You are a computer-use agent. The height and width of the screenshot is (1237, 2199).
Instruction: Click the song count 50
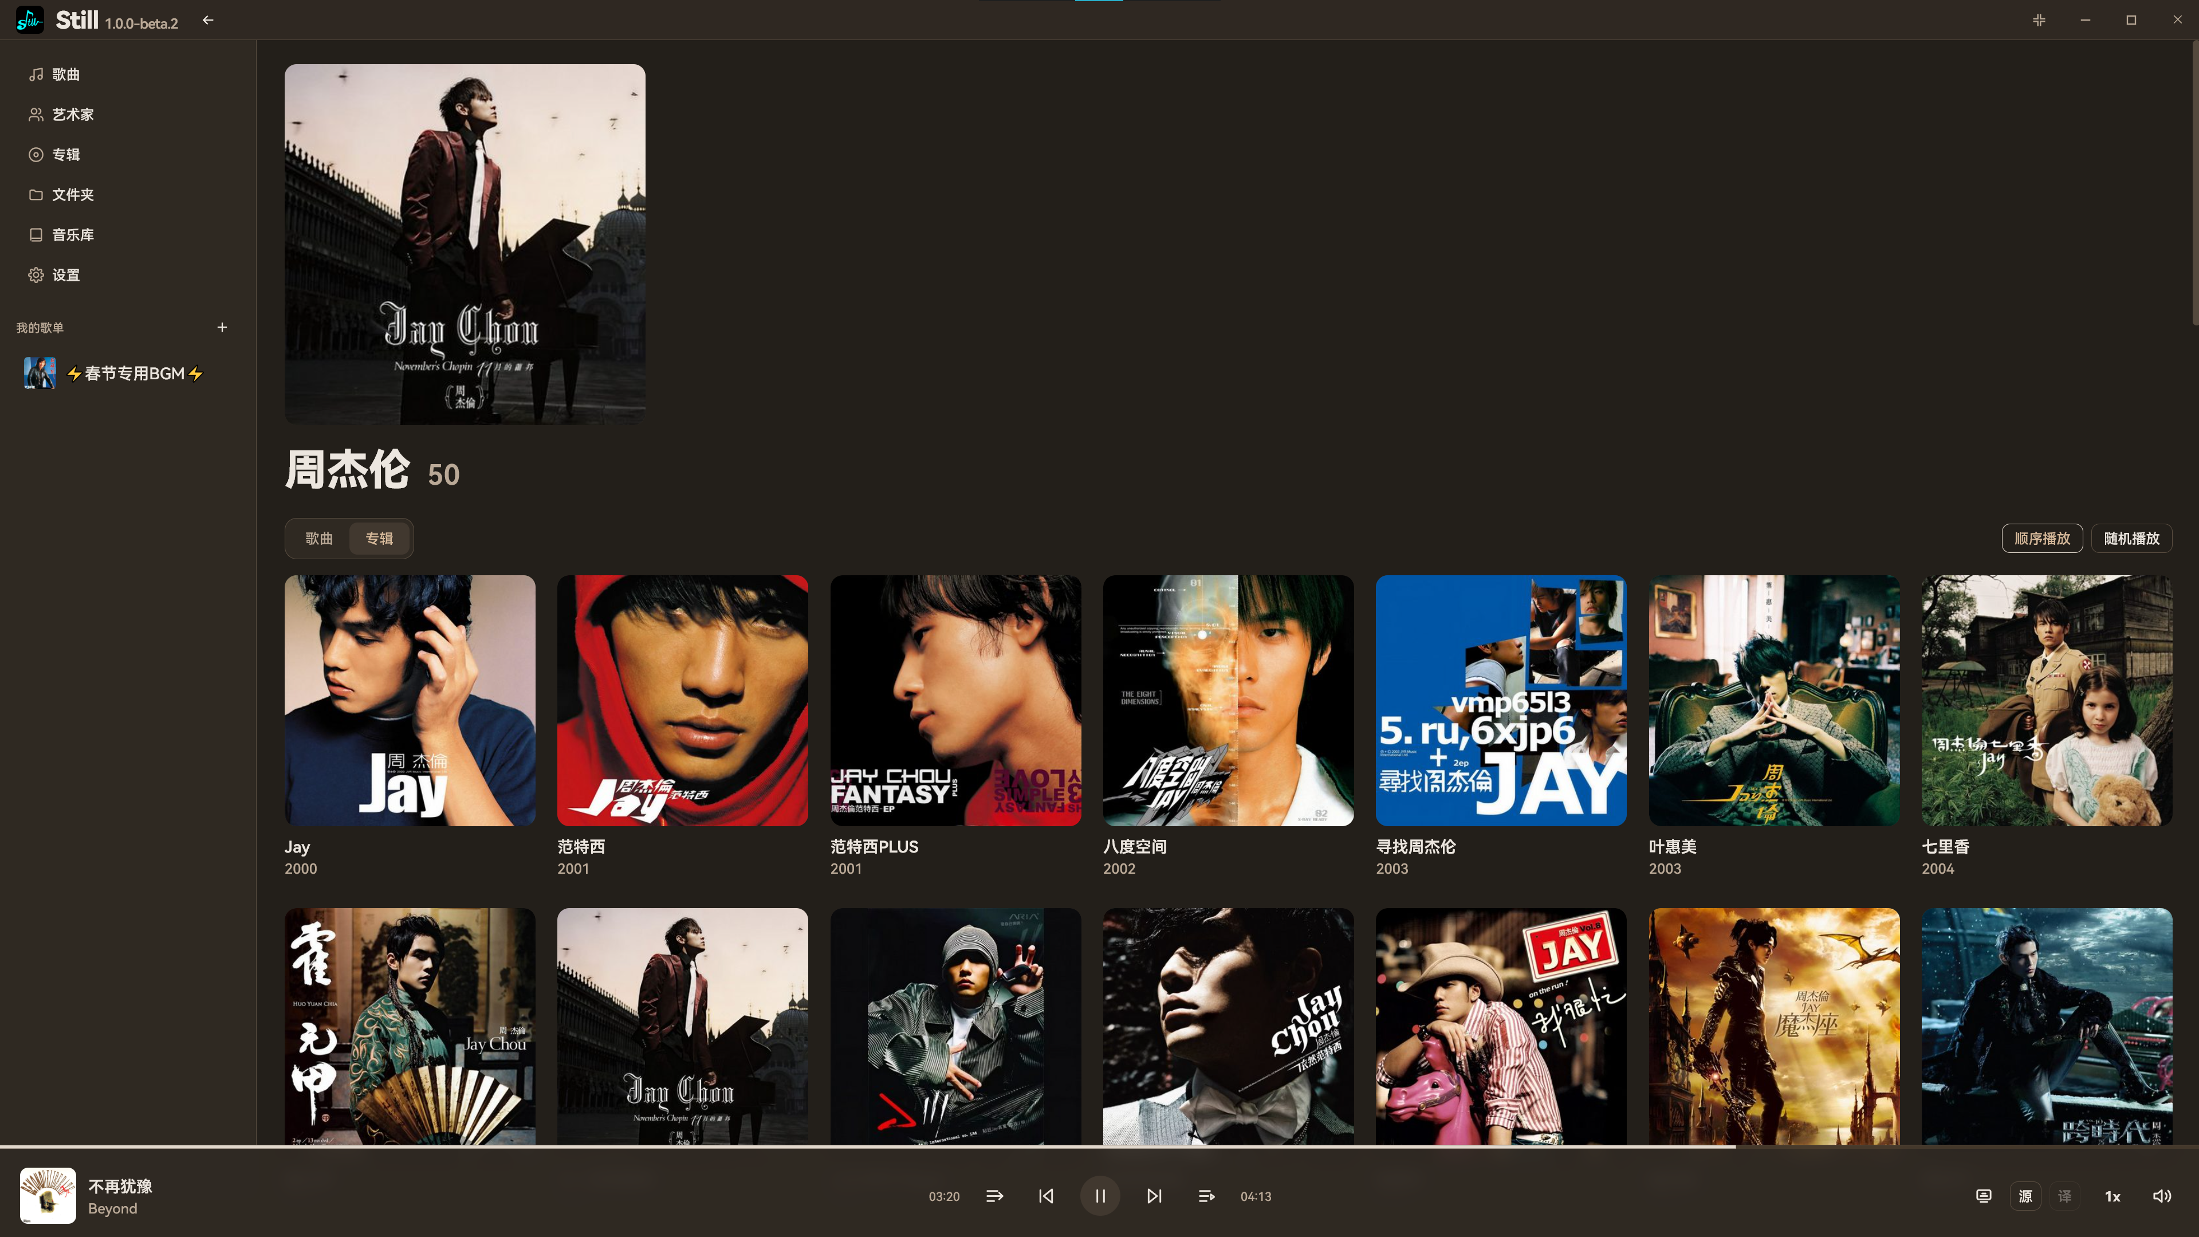click(x=443, y=474)
